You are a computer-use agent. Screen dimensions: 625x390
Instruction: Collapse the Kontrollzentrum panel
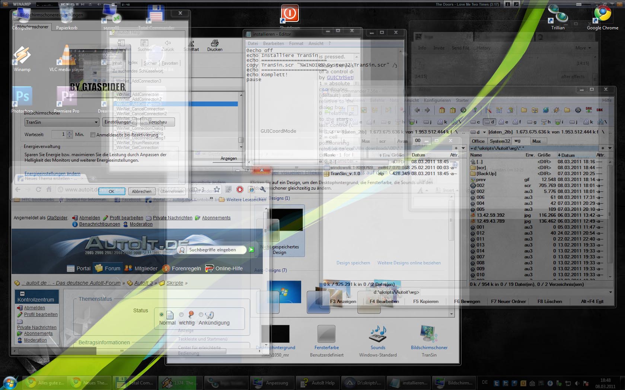coord(22,293)
